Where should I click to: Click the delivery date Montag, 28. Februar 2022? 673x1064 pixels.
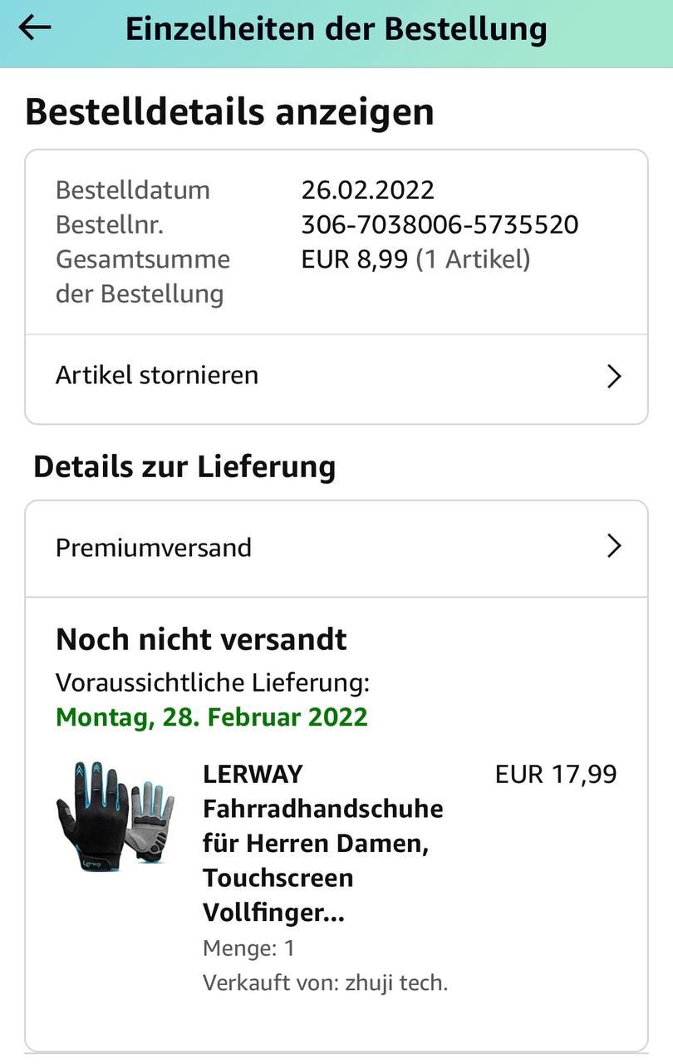212,717
